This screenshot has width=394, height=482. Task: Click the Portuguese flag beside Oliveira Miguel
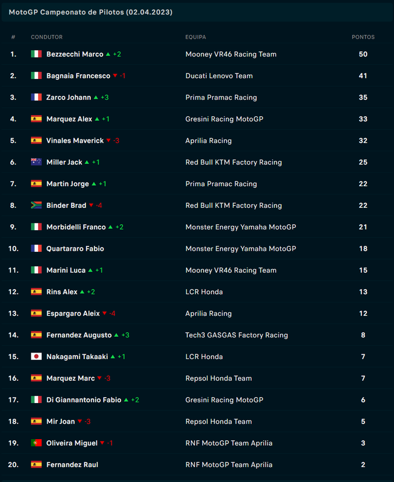(x=36, y=443)
